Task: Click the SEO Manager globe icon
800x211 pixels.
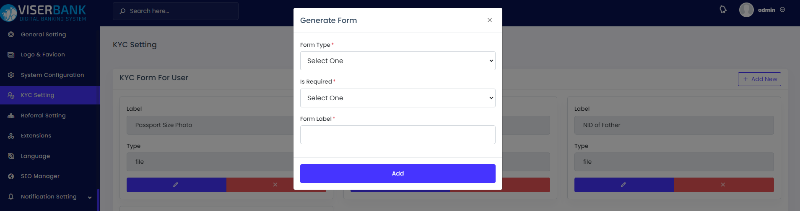Action: pyautogui.click(x=11, y=176)
